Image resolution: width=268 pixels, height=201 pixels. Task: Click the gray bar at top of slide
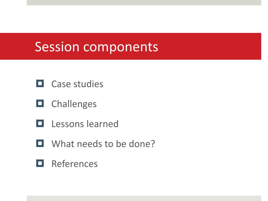(144, 3)
